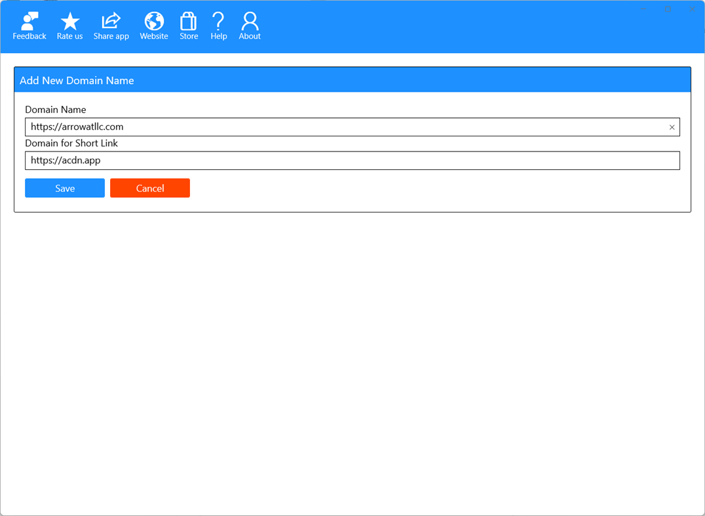
Task: Select the Domain for Short Link field
Action: [x=328, y=160]
